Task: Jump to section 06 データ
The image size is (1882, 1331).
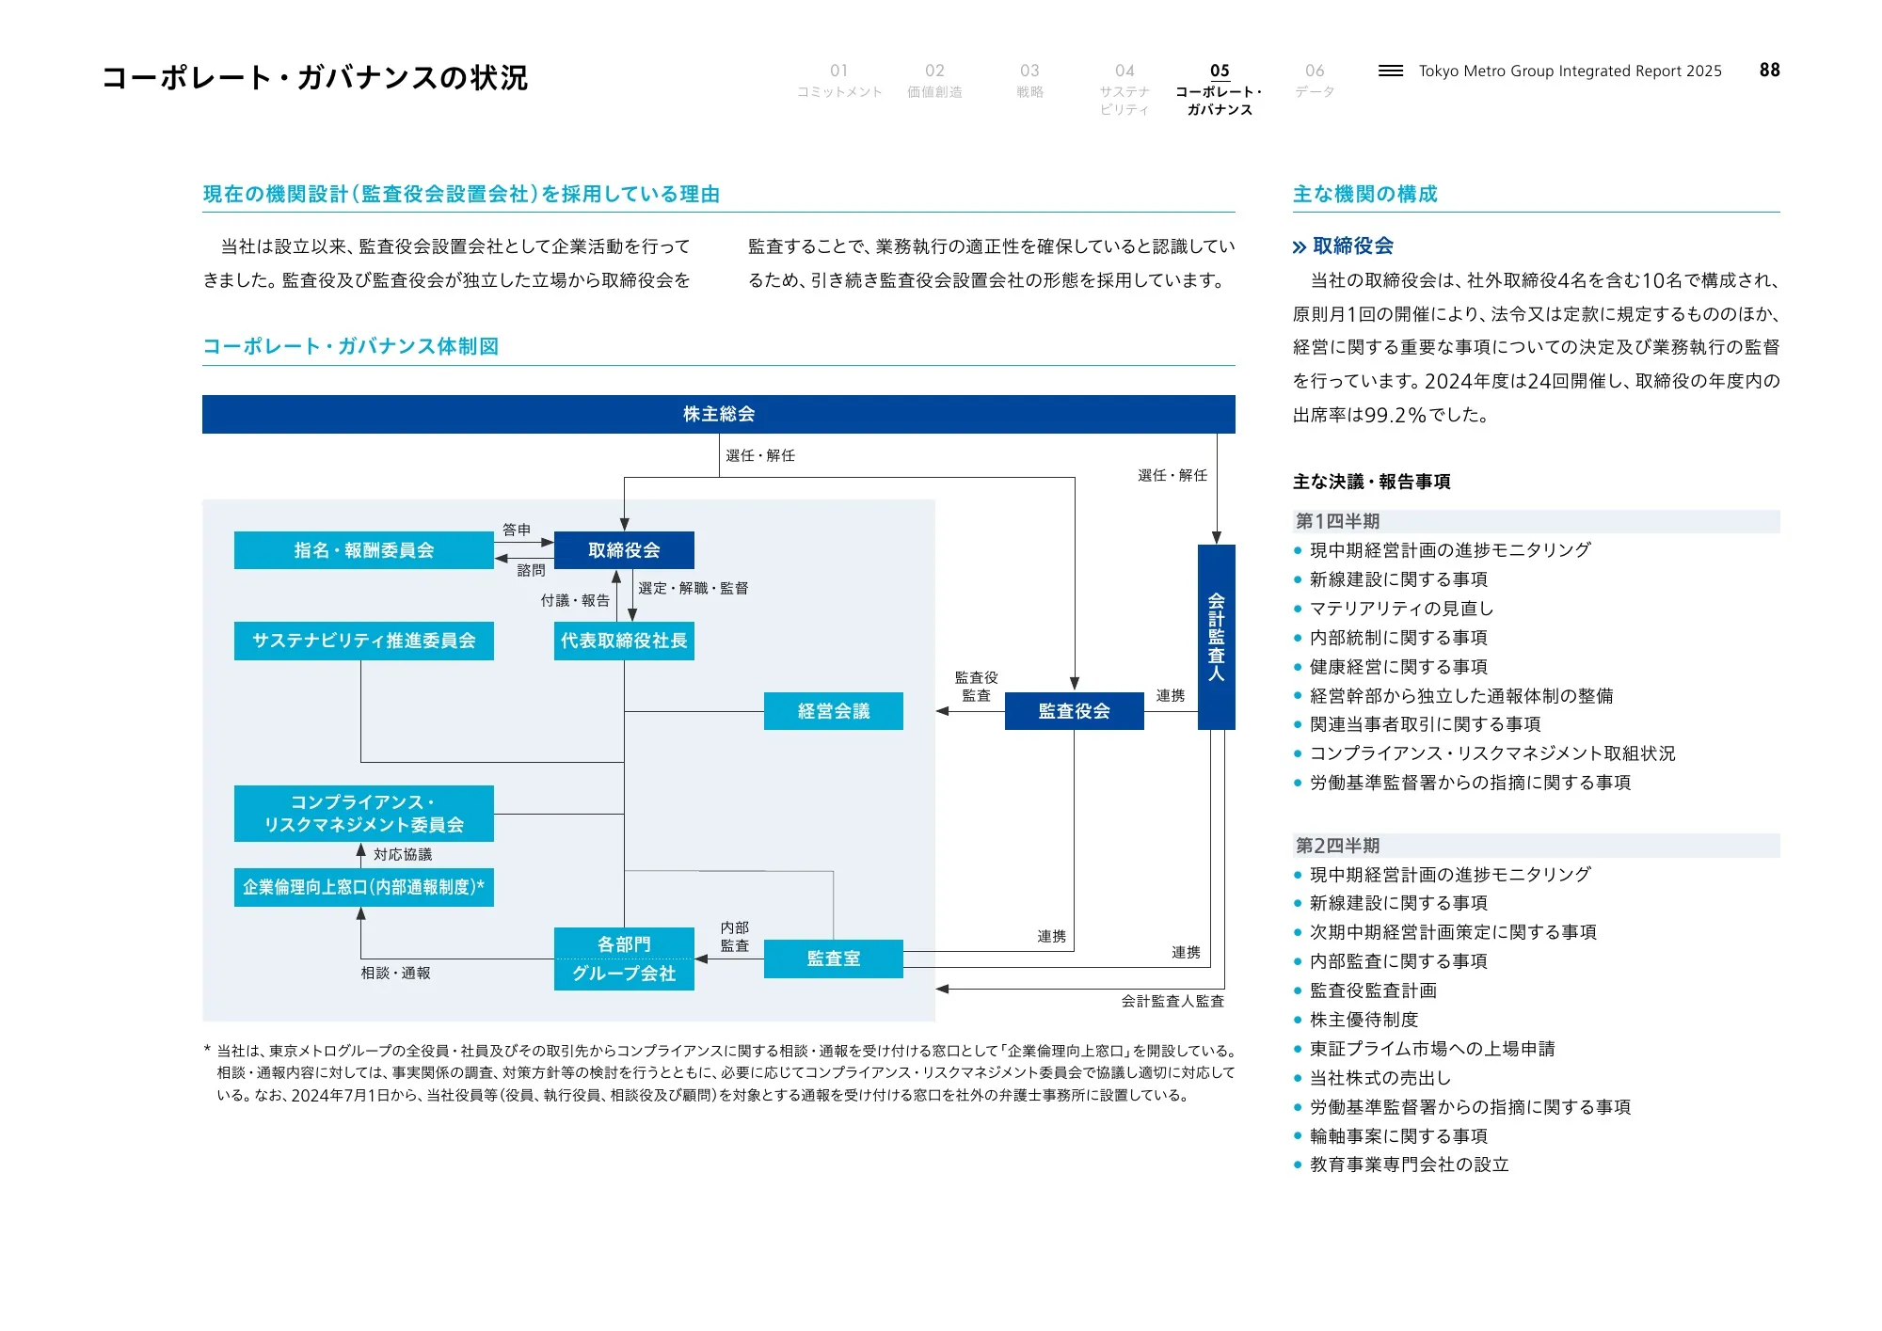Action: 1315,81
